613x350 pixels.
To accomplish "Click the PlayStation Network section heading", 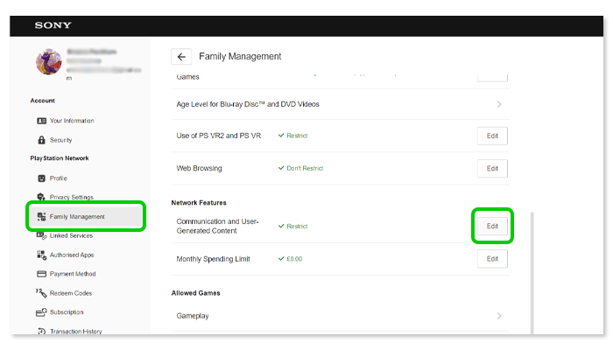I will (x=60, y=158).
